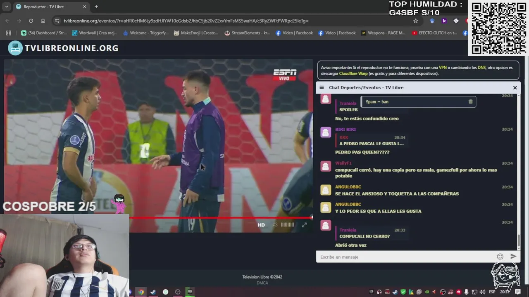Open a new browser tab

tap(96, 7)
